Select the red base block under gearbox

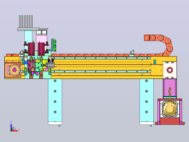[x=170, y=121]
